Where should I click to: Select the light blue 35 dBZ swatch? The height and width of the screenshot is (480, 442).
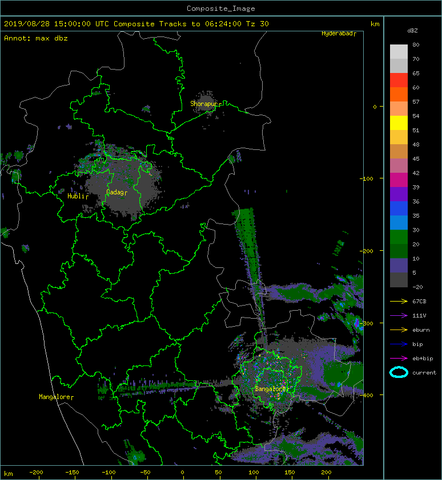click(399, 222)
